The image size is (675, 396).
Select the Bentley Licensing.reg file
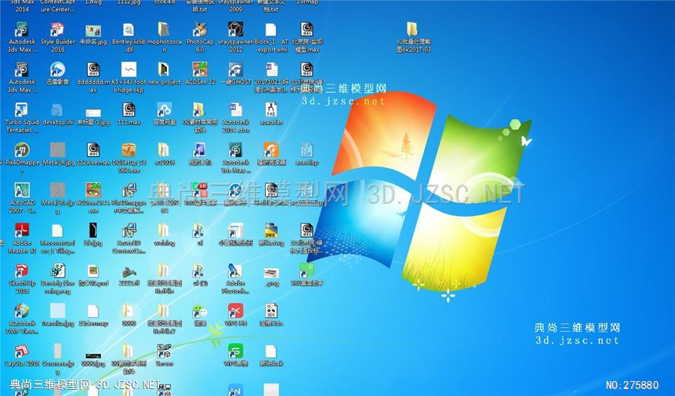[x=58, y=271]
